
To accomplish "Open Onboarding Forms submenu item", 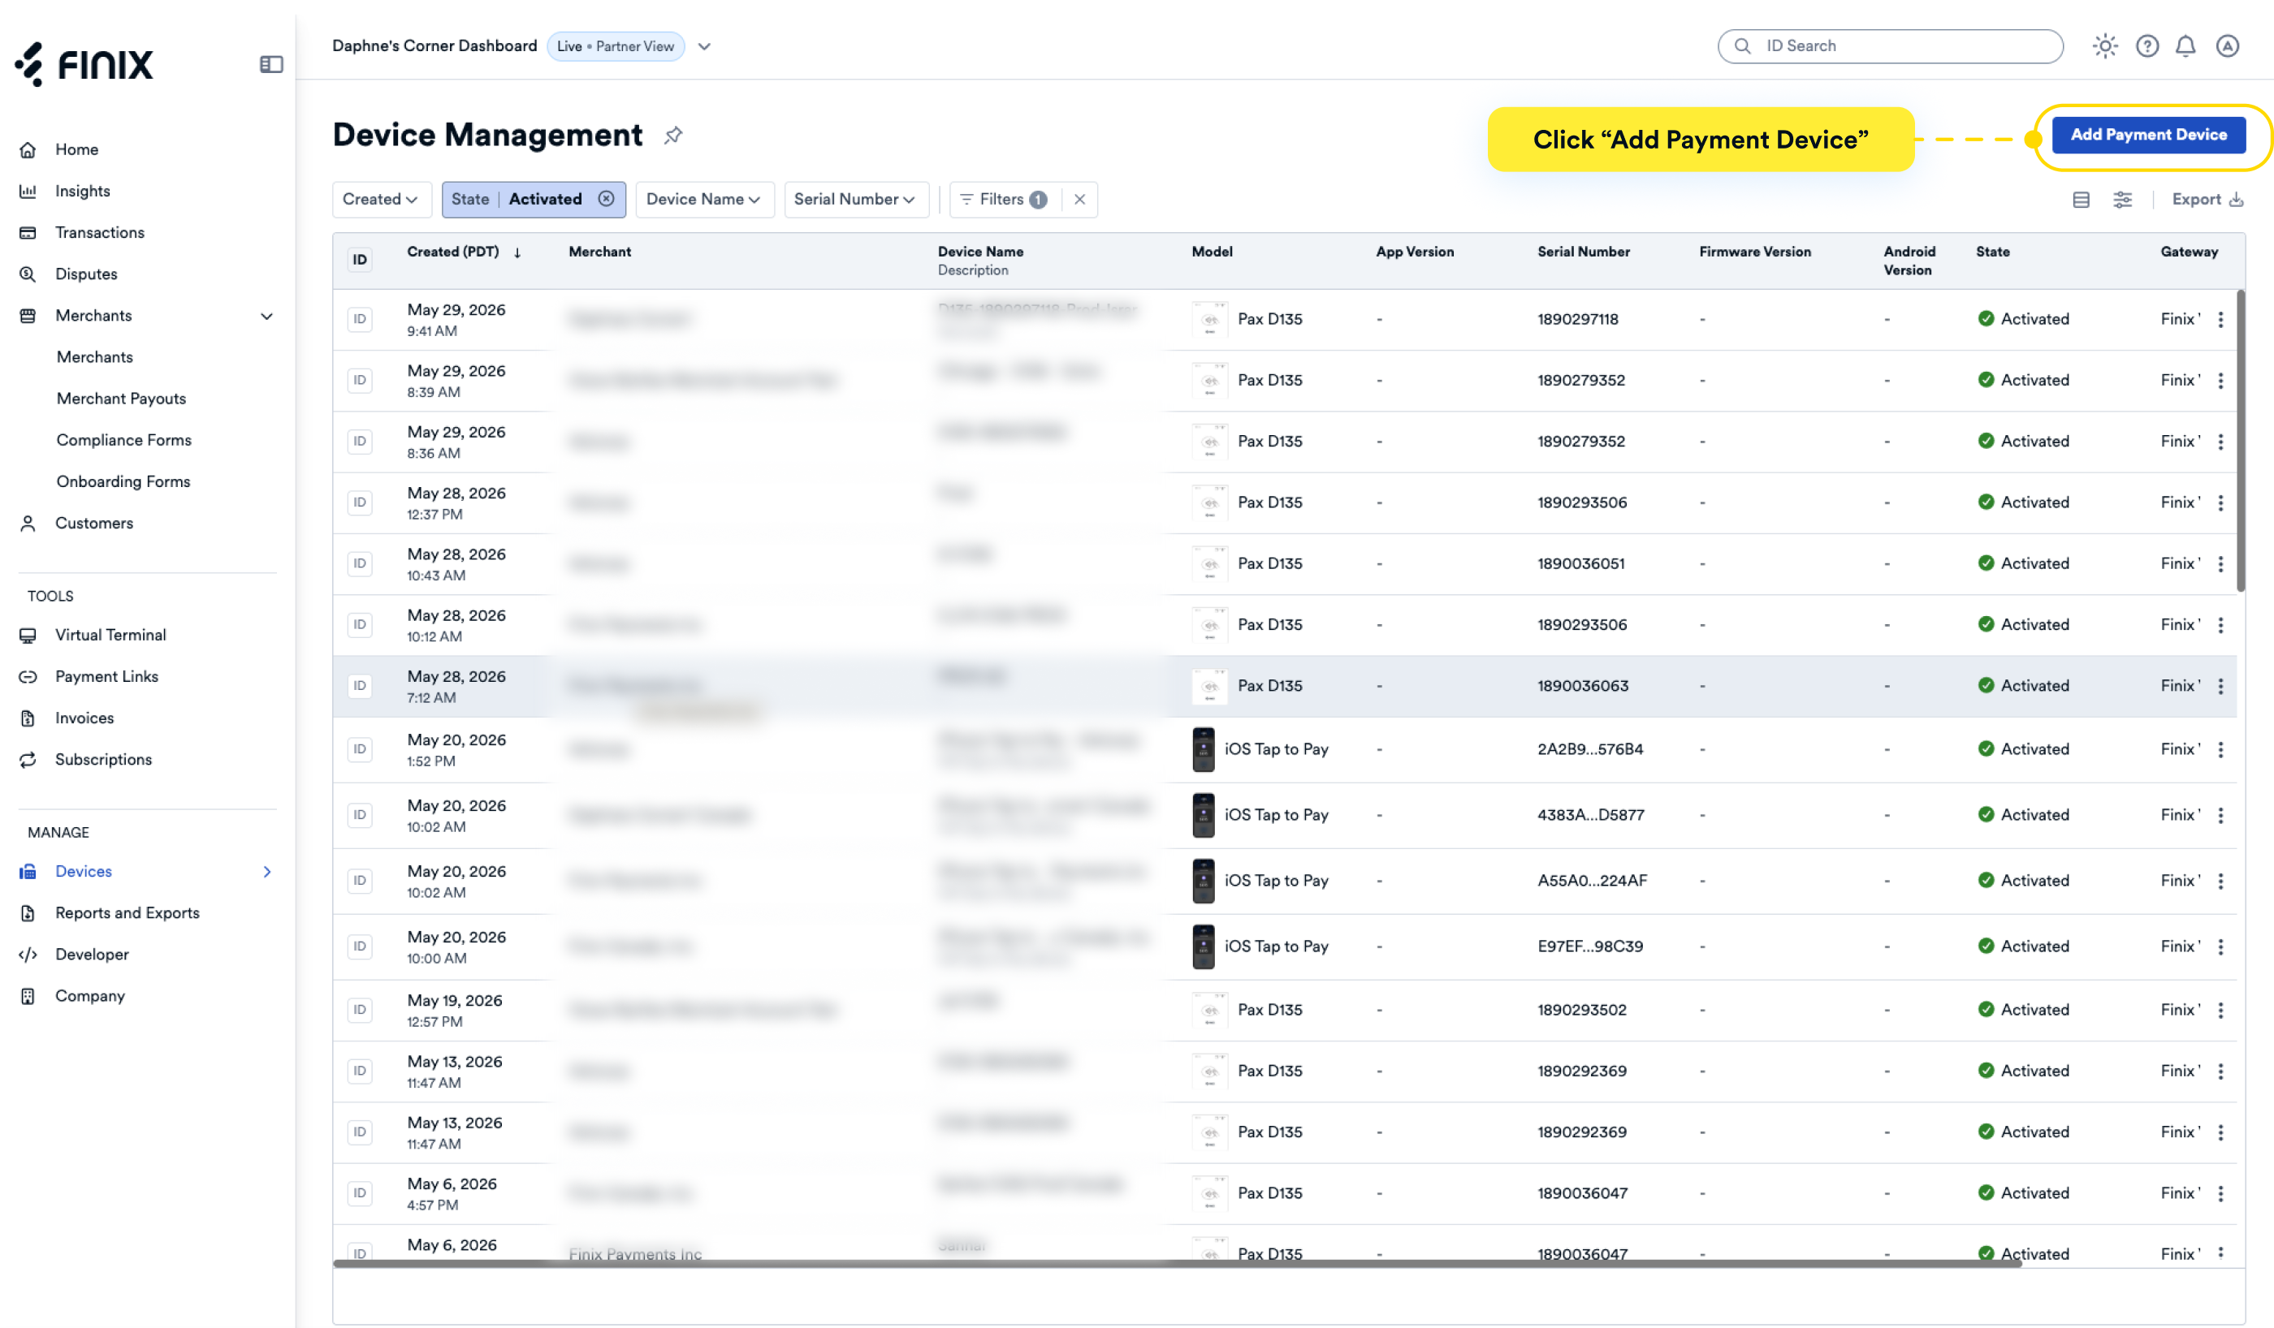I will (x=123, y=481).
